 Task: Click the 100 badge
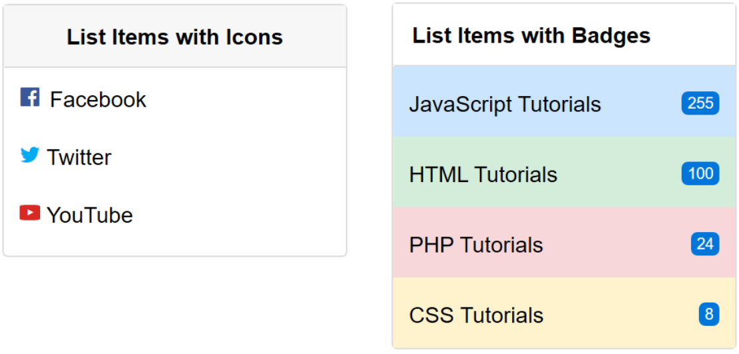(x=700, y=174)
